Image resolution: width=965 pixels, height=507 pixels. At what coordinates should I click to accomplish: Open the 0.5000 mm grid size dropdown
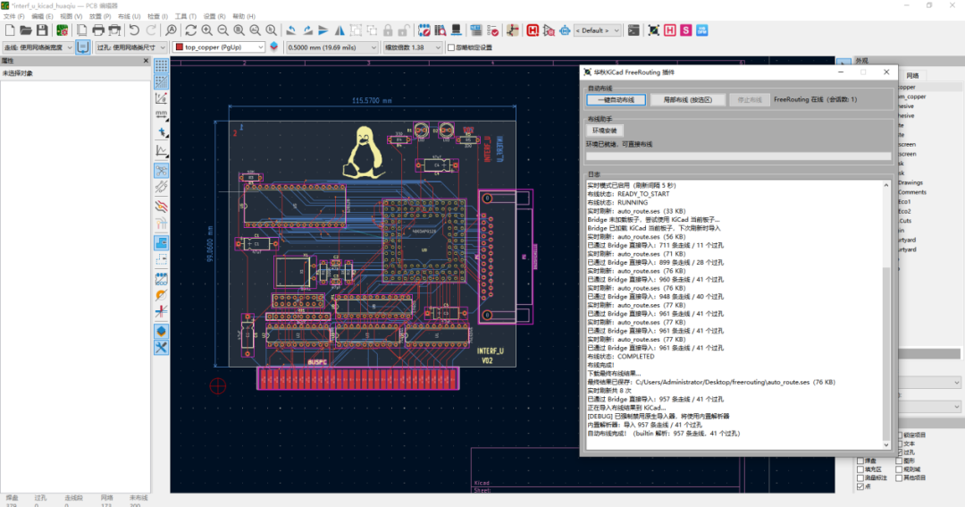(x=331, y=47)
